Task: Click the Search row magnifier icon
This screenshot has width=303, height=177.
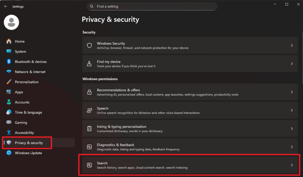Action: [89, 165]
